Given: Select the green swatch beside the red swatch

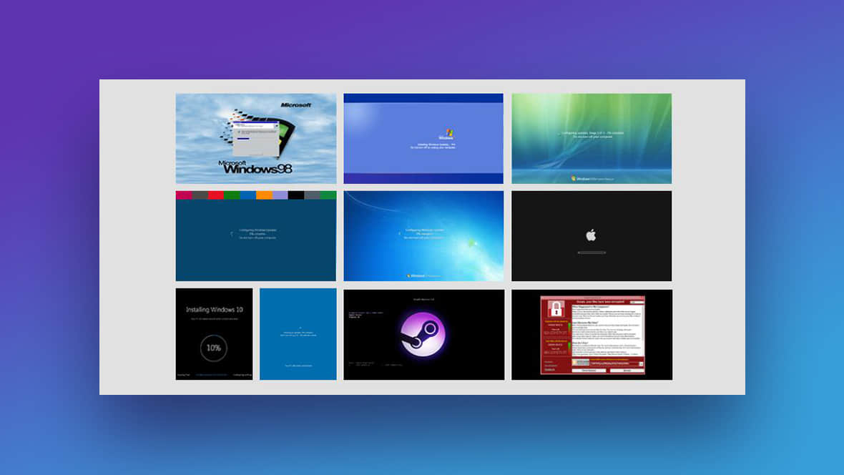Looking at the screenshot, I should 232,195.
